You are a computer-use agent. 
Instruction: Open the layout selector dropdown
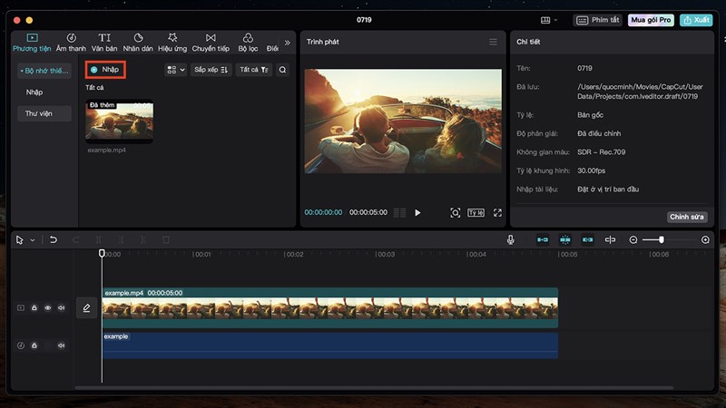pyautogui.click(x=549, y=20)
